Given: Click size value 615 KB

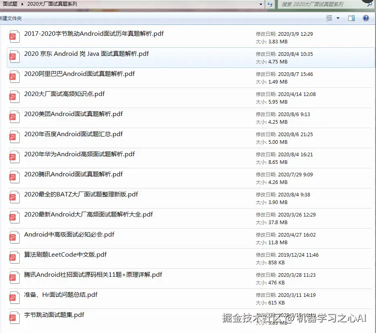Looking at the screenshot, I should click(276, 303).
